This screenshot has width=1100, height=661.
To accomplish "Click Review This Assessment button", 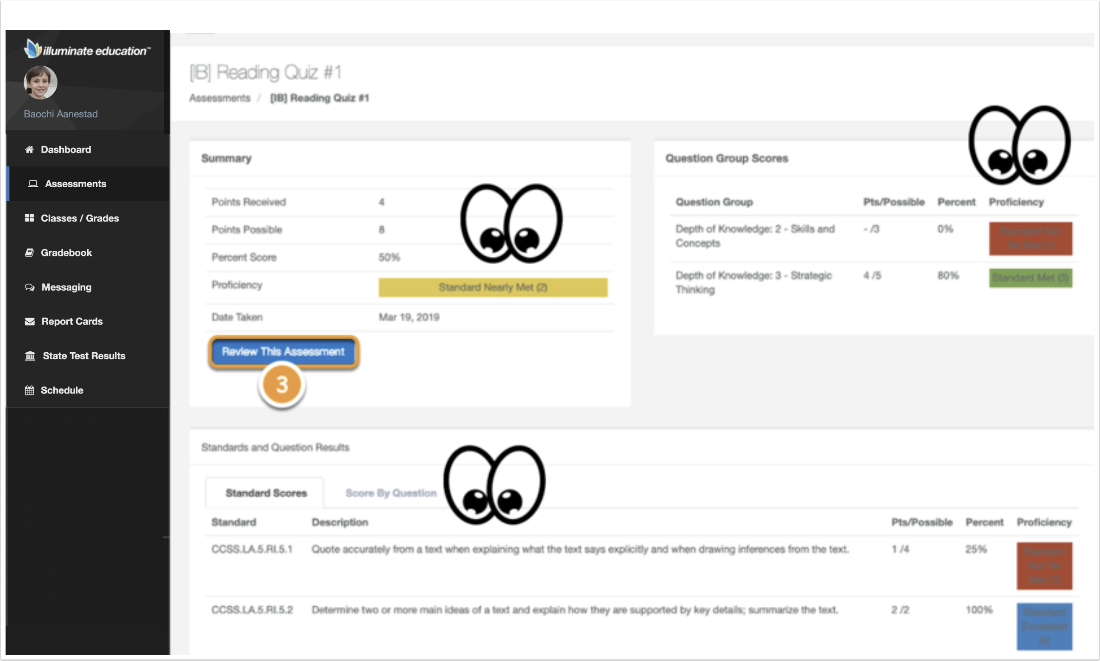I will pyautogui.click(x=282, y=352).
